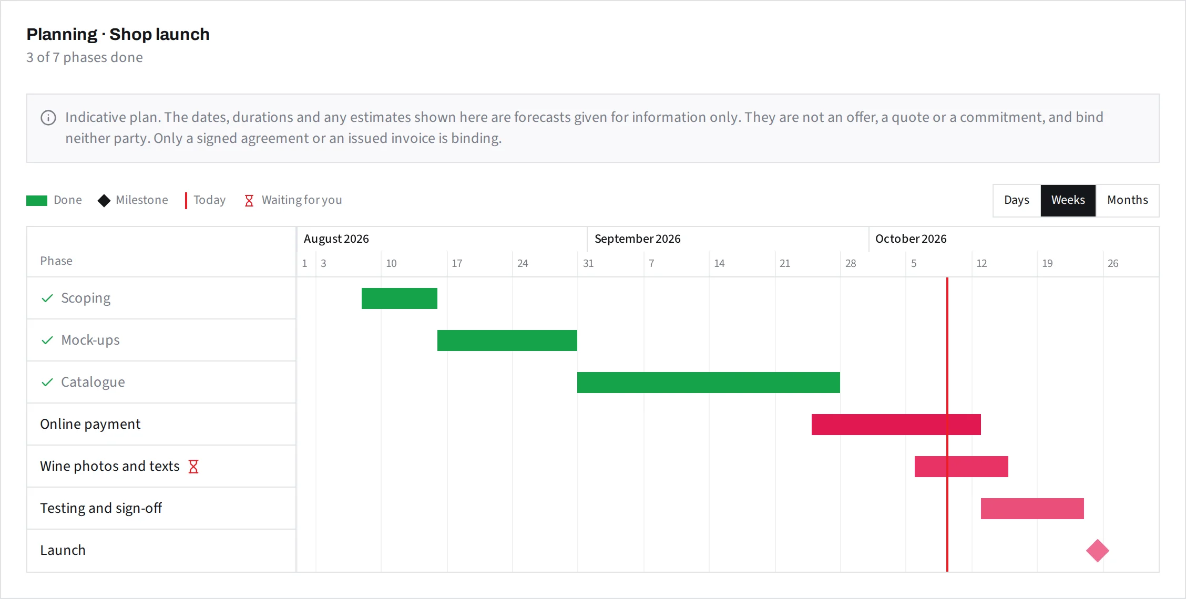1186x599 pixels.
Task: Click the info icon in the notice banner
Action: [48, 118]
